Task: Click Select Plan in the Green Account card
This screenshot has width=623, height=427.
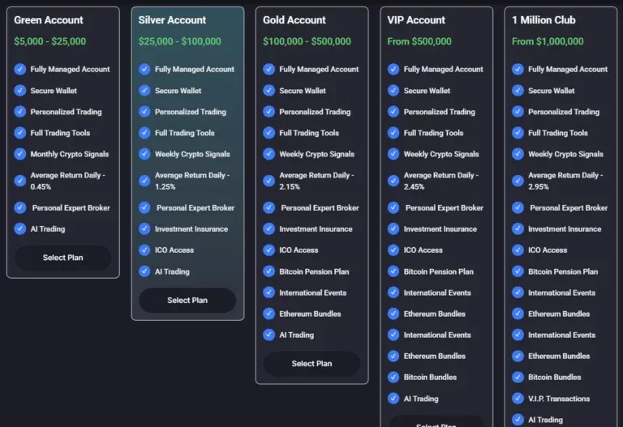Action: [x=63, y=258]
